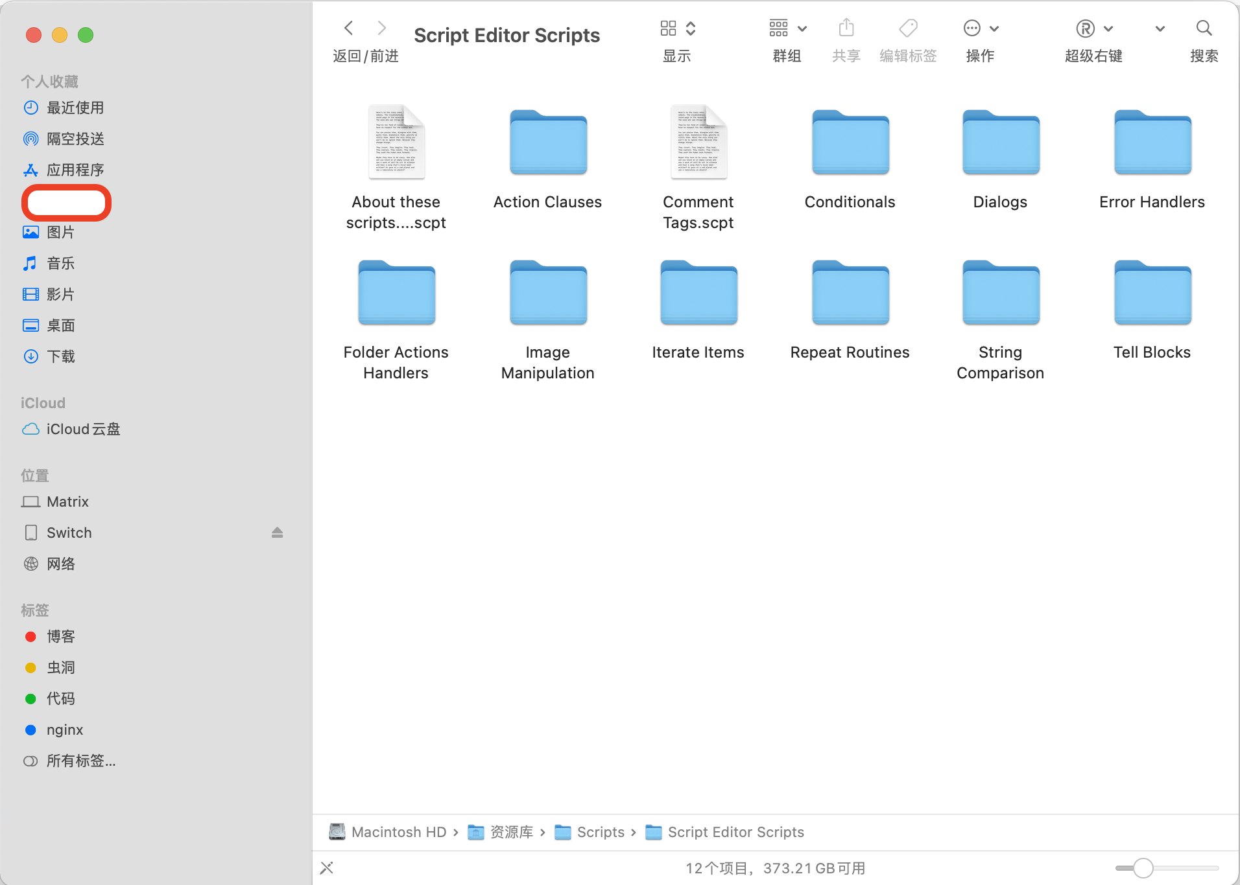This screenshot has width=1240, height=885.
Task: Expand the action menu dropdown
Action: (x=980, y=28)
